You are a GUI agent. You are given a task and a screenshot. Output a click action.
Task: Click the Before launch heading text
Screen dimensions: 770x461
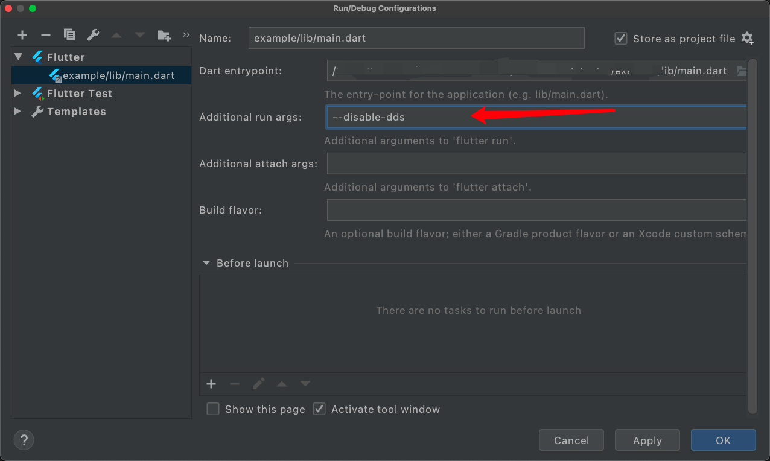[x=252, y=263]
